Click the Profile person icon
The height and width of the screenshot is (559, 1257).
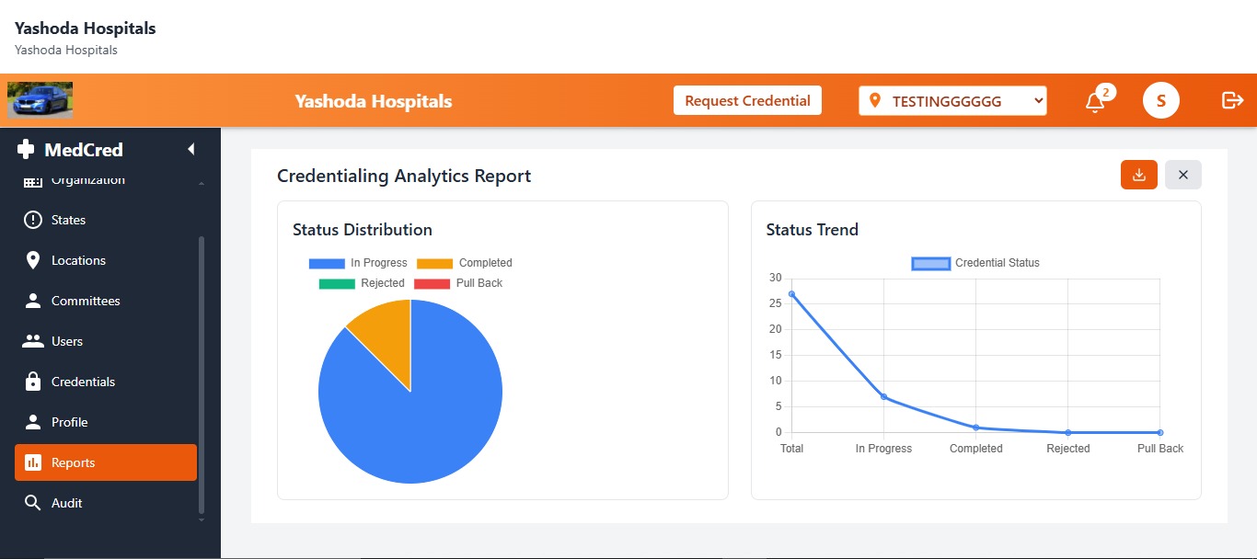point(33,422)
